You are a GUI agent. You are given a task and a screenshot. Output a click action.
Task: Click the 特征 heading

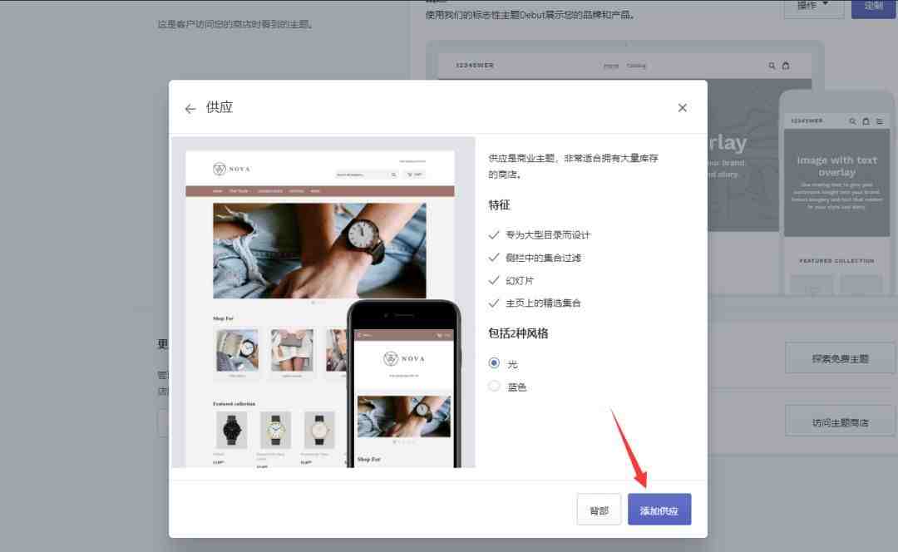499,205
